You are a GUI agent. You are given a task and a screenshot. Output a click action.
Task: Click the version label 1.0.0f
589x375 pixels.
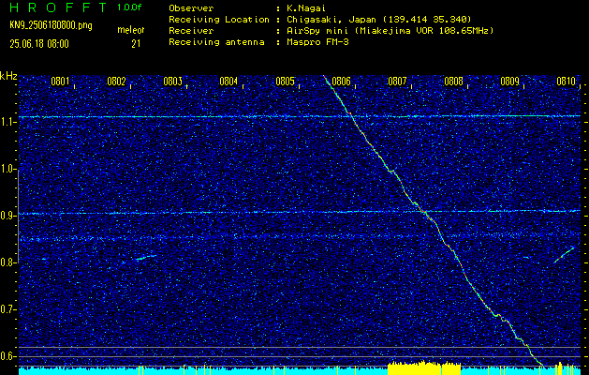pyautogui.click(x=129, y=7)
